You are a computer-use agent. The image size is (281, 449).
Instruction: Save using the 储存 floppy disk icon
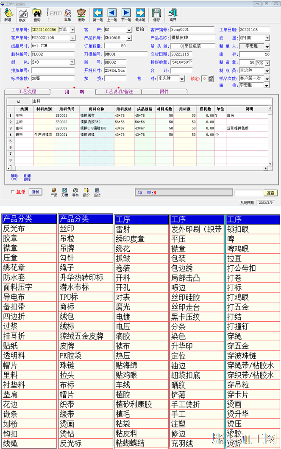pyautogui.click(x=157, y=15)
